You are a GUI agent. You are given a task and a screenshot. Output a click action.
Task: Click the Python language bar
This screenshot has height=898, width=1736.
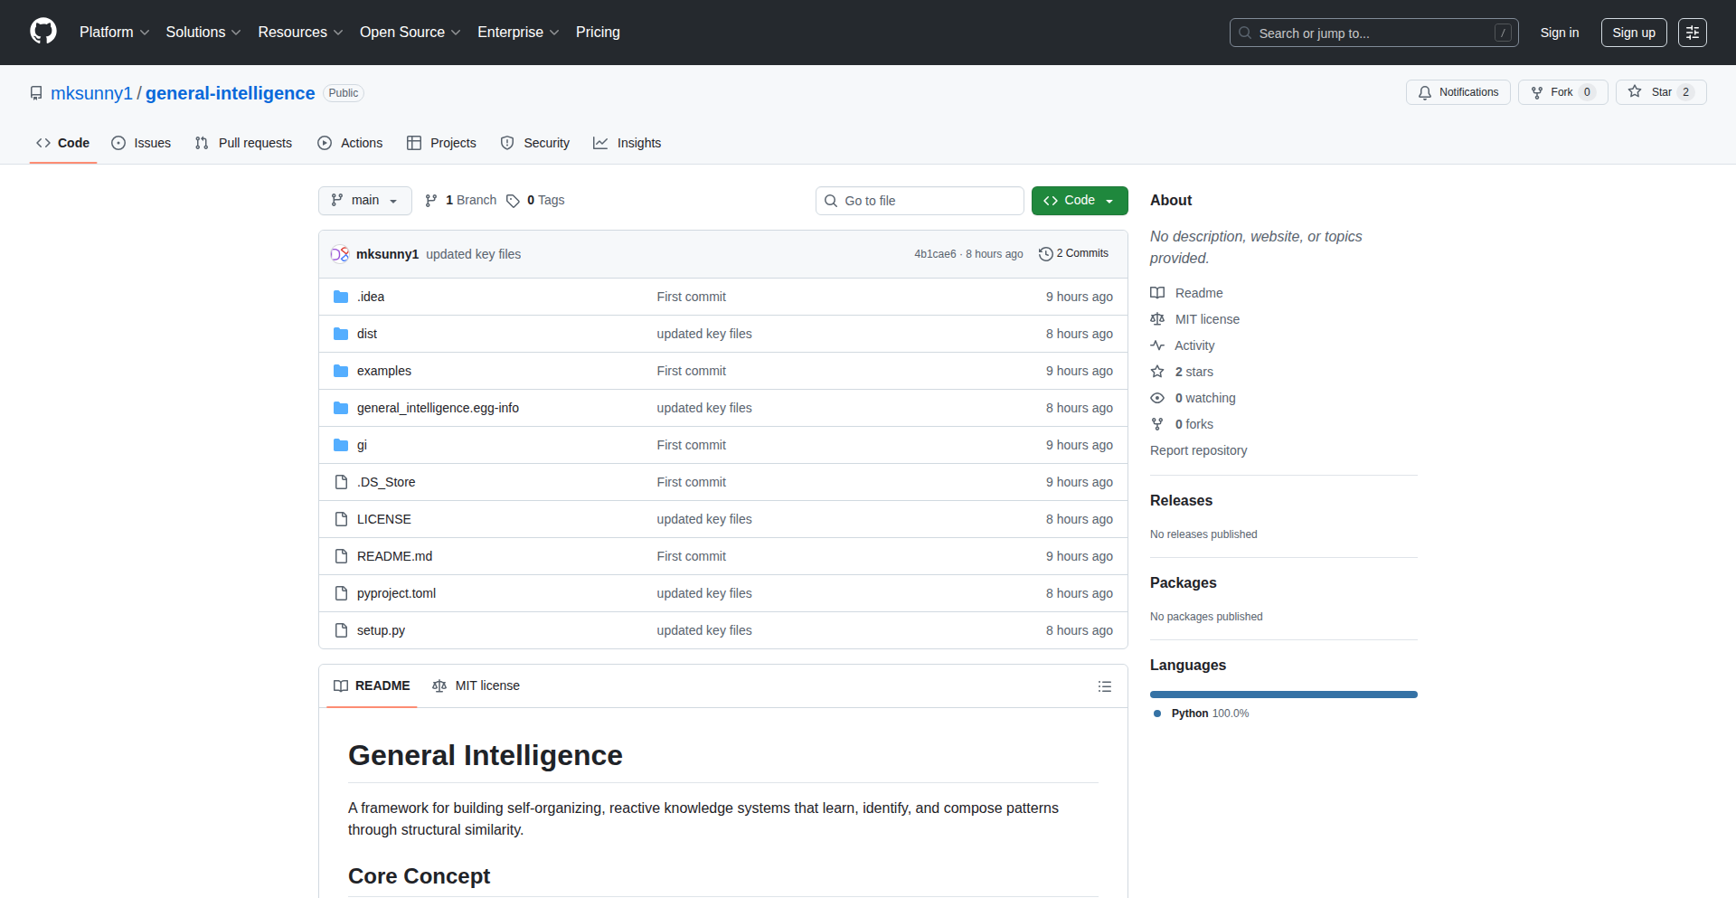click(x=1283, y=695)
